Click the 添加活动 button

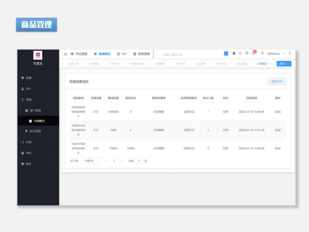(276, 81)
